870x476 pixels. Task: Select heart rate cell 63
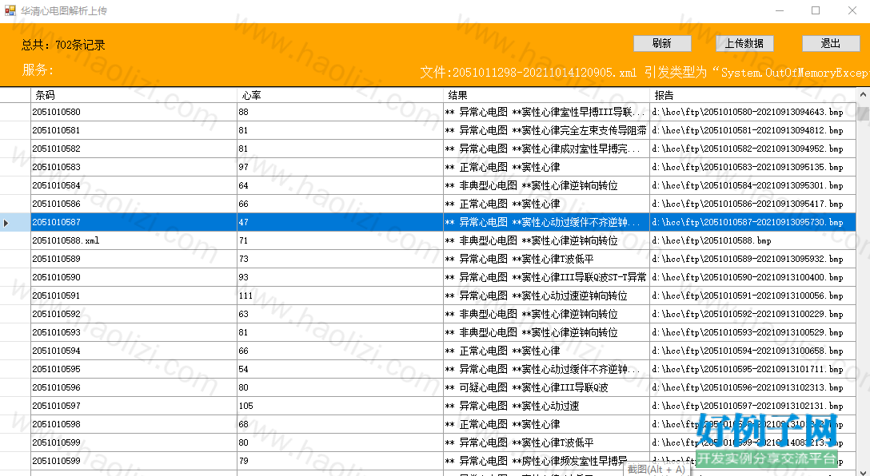tap(340, 314)
